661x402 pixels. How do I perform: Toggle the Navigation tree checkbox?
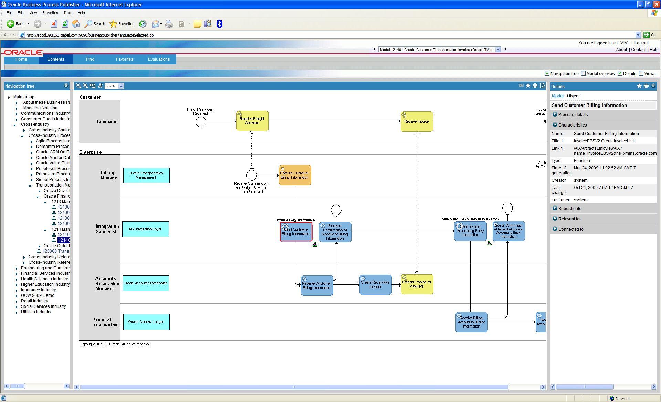[547, 73]
